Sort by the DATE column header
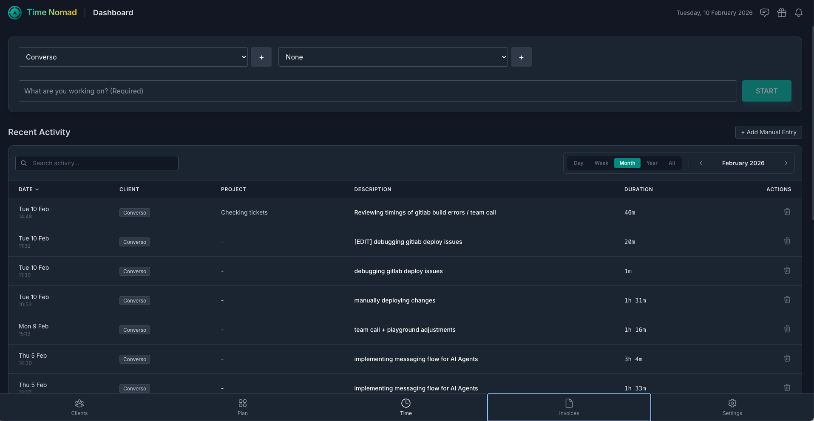The height and width of the screenshot is (421, 814). pos(29,189)
